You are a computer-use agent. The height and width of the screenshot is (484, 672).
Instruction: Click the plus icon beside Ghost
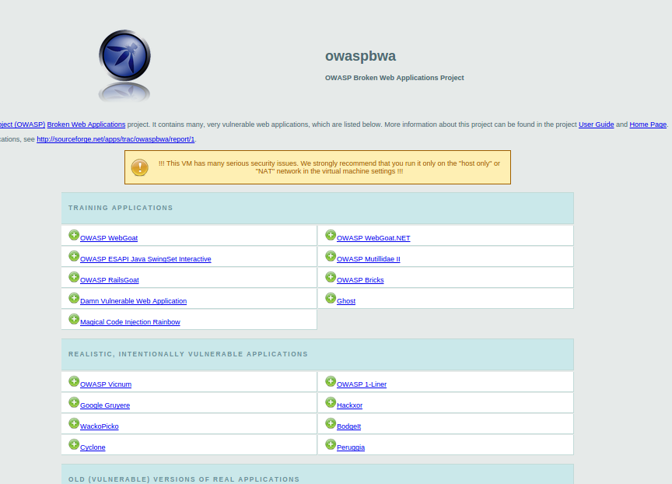[331, 298]
